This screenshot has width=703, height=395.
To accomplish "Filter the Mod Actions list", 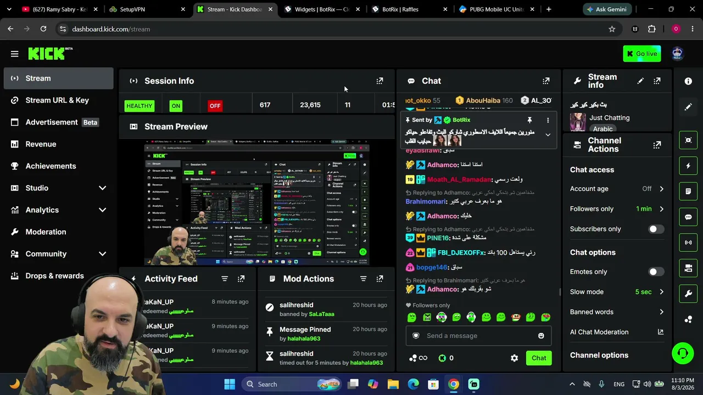I will (363, 279).
